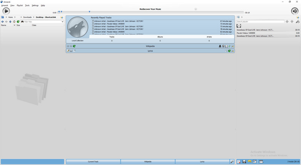
Task: Open the Tools menu
Action: tap(27, 5)
